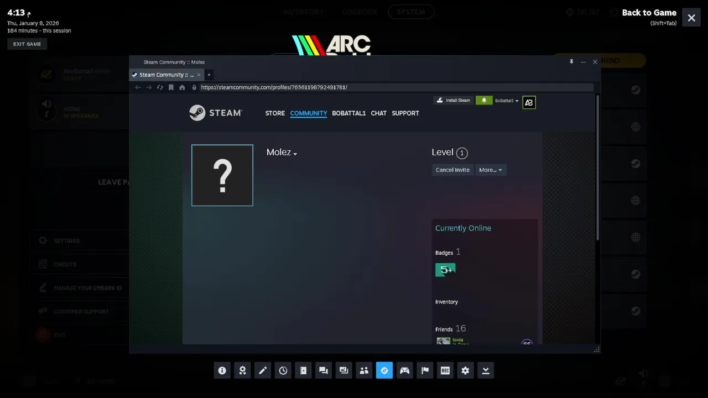Open the Achievements ribbon icon
This screenshot has width=708, height=398.
click(242, 370)
